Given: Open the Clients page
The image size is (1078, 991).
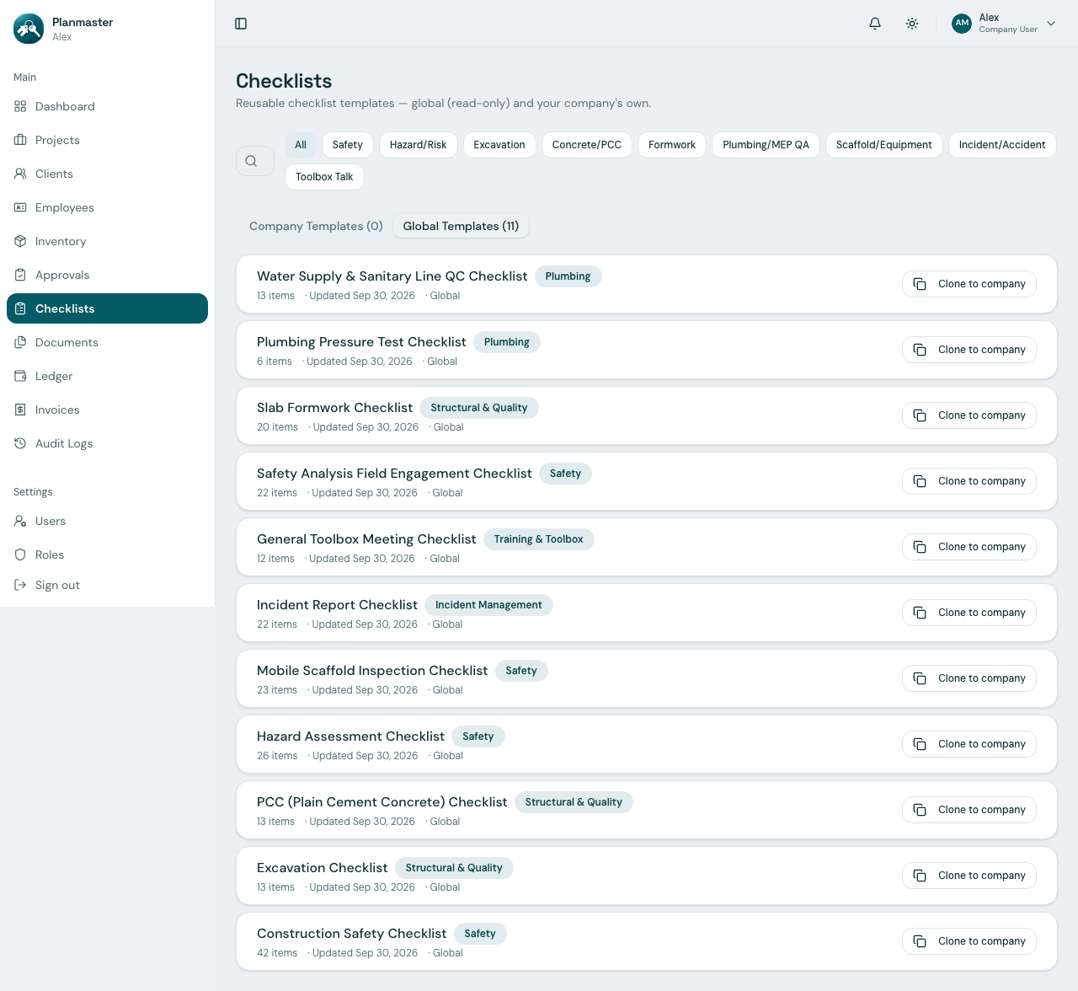Looking at the screenshot, I should 107,174.
